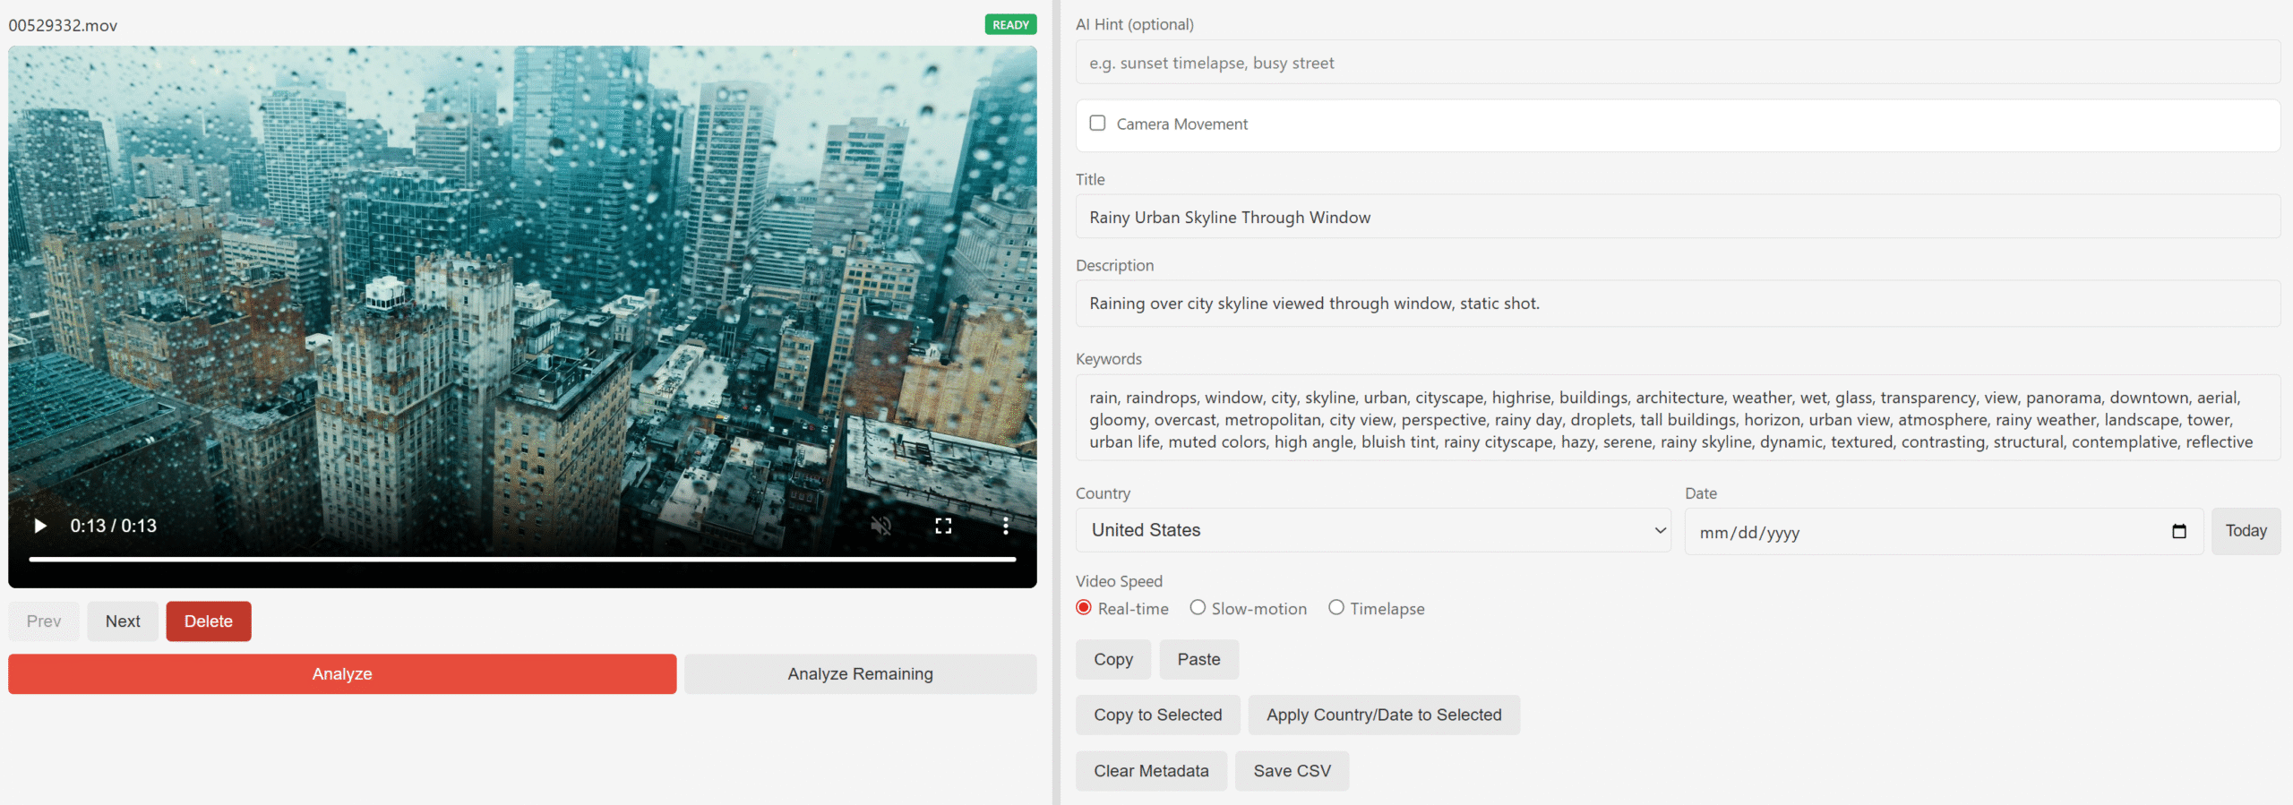Go to the Next video

(x=123, y=621)
